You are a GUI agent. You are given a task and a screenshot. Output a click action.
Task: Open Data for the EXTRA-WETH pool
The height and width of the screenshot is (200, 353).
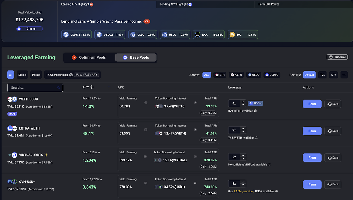click(x=333, y=131)
